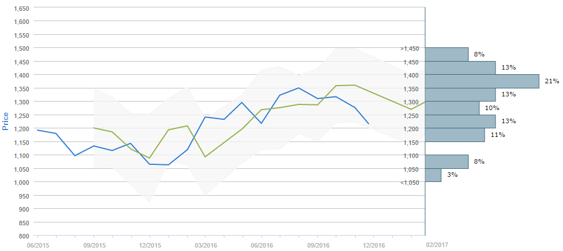Image resolution: width=563 pixels, height=251 pixels.
Task: Select the 3% bar near <1,050
Action: [x=433, y=175]
